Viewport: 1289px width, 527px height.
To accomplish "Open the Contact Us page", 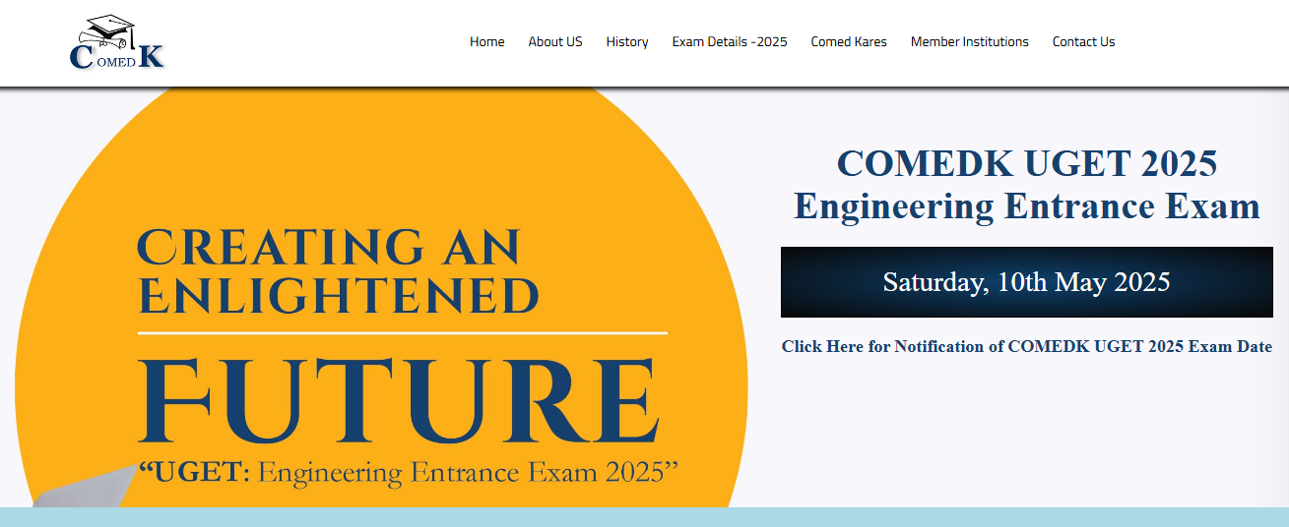I will coord(1083,41).
